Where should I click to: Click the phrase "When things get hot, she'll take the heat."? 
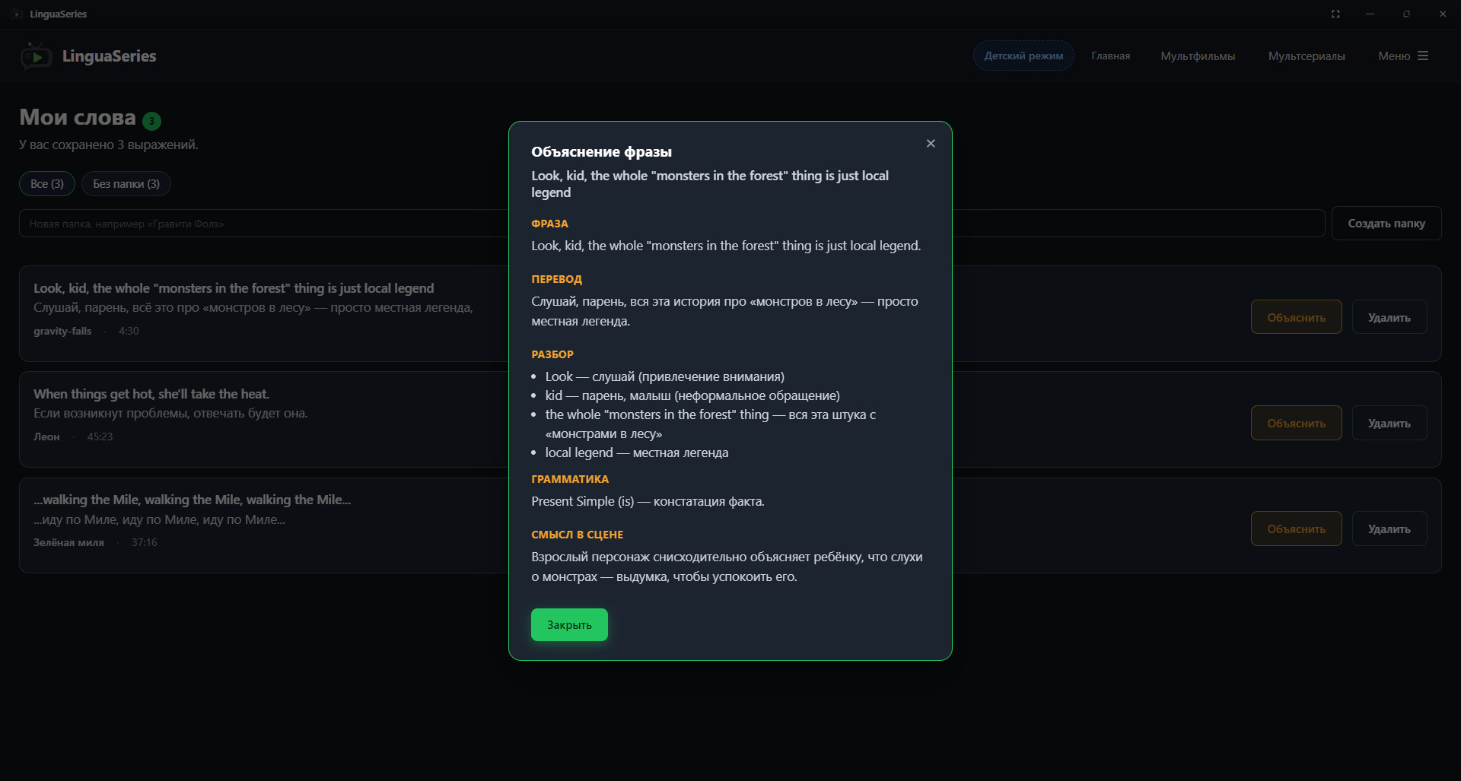pyautogui.click(x=151, y=394)
